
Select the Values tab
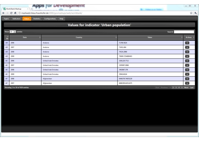coord(27,19)
